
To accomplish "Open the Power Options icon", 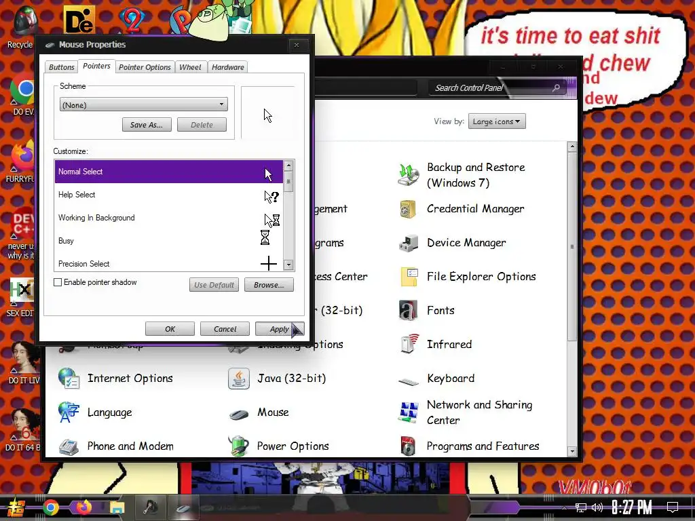I will [238, 446].
